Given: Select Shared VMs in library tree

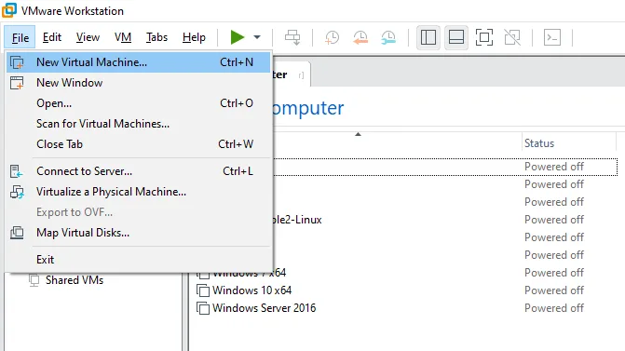Looking at the screenshot, I should click(75, 280).
